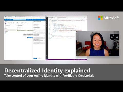Expand the Rules resource group dropdown
Screen dimensions: 123x92
(x=39, y=35)
